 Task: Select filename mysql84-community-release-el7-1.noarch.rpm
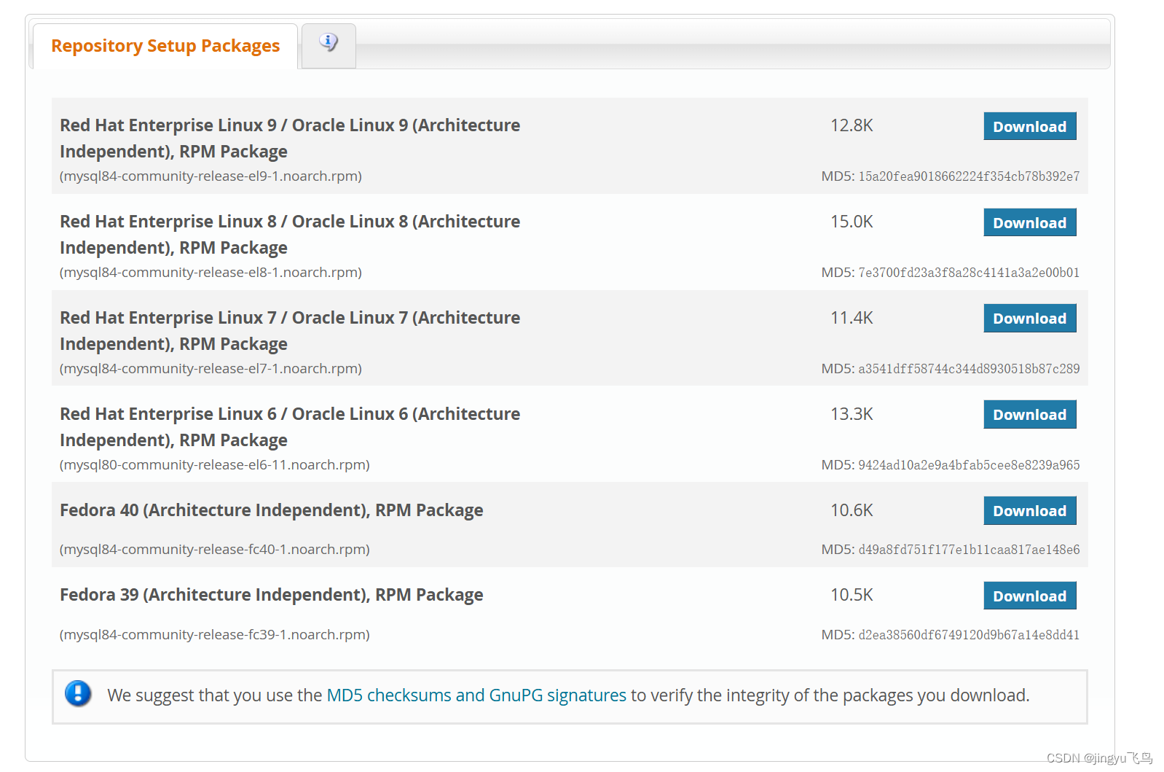[211, 368]
